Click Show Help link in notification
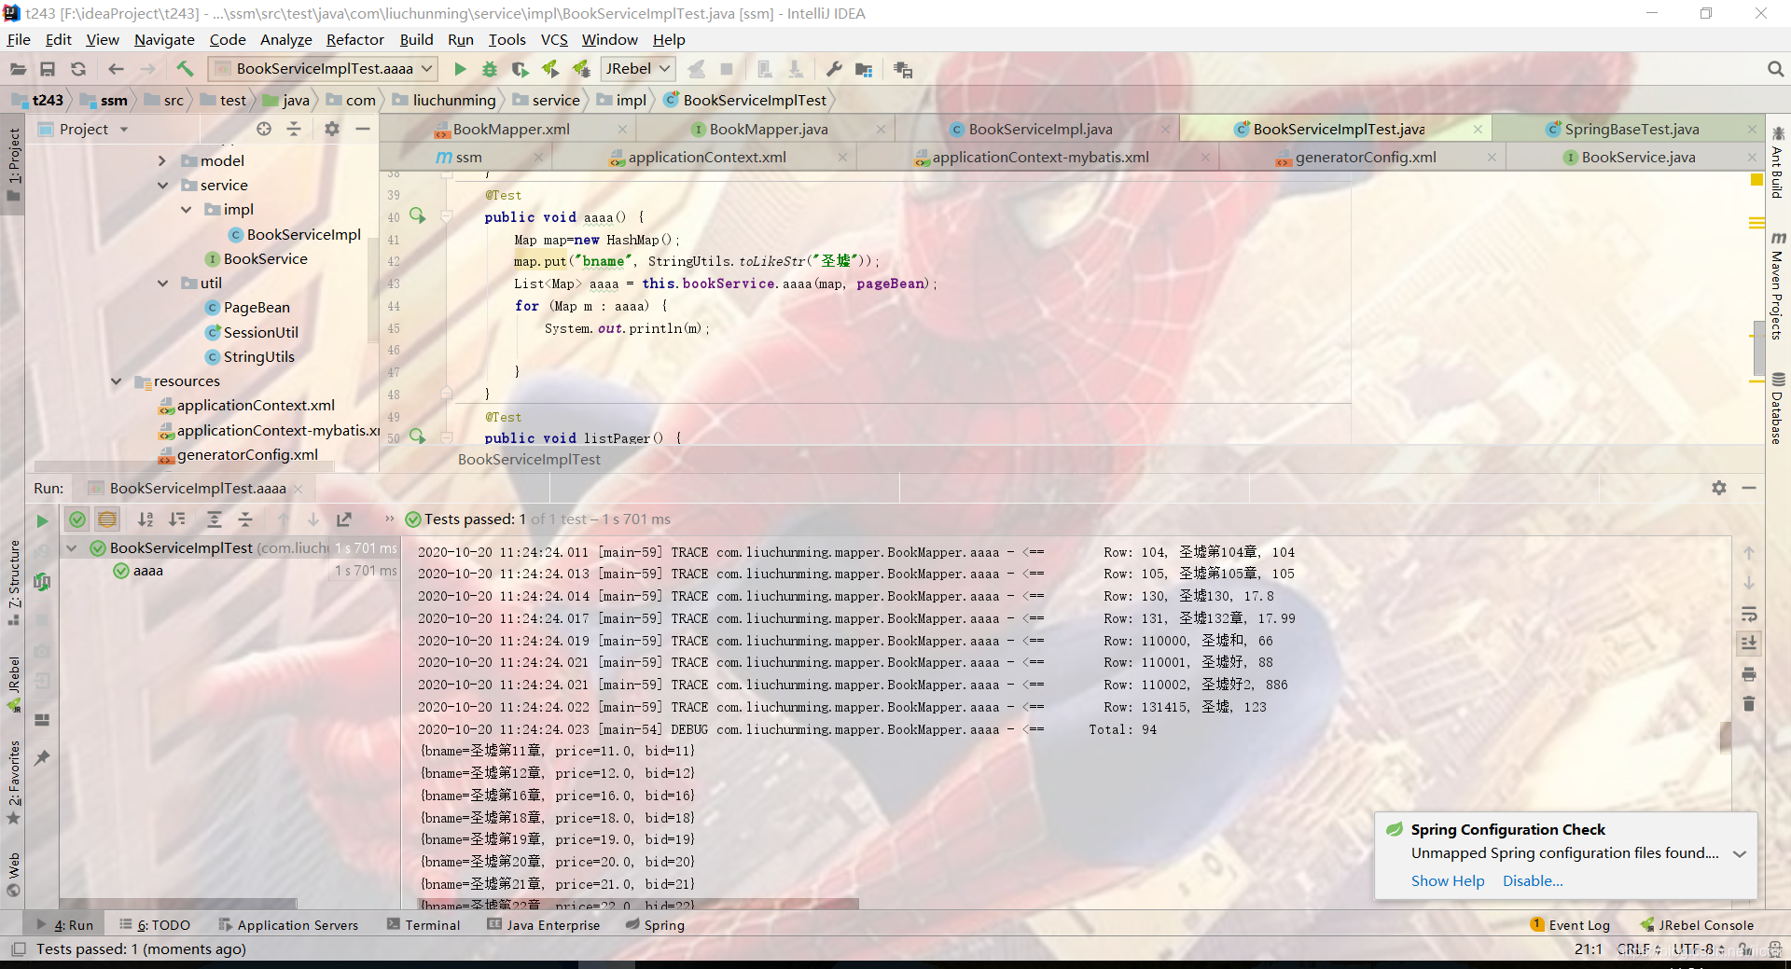Screen dimensions: 1791x969 pyautogui.click(x=1448, y=881)
